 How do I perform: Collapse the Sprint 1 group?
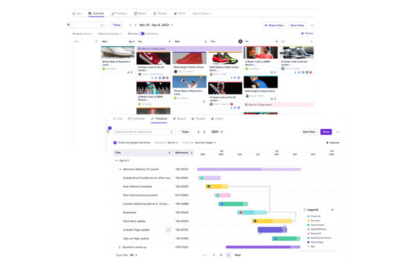coord(116,160)
